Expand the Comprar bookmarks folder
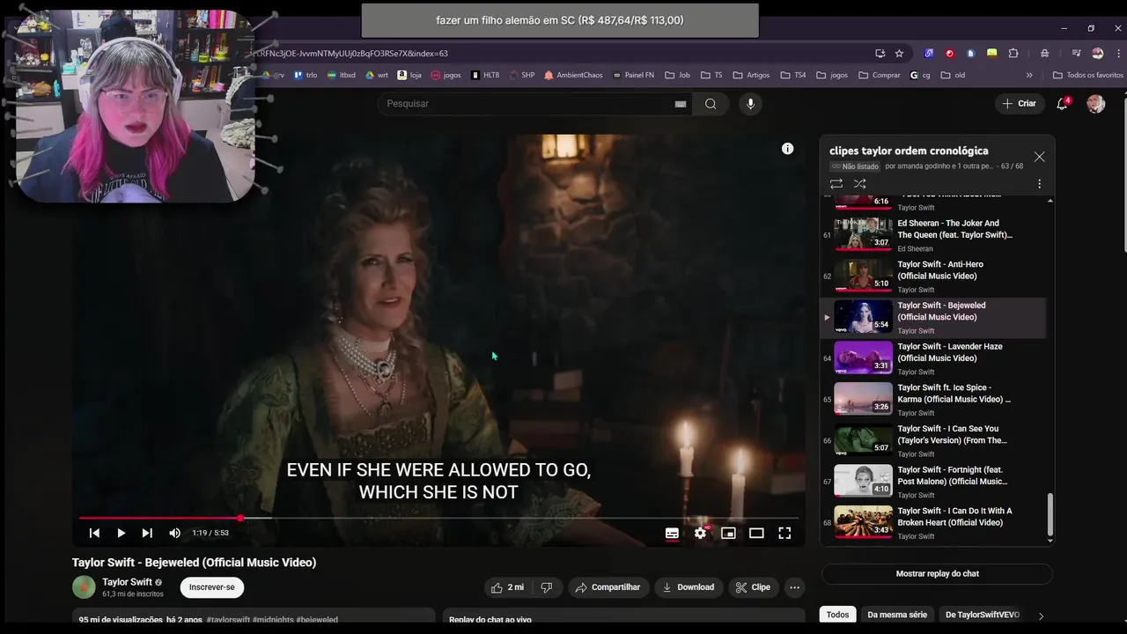The image size is (1127, 634). point(879,76)
